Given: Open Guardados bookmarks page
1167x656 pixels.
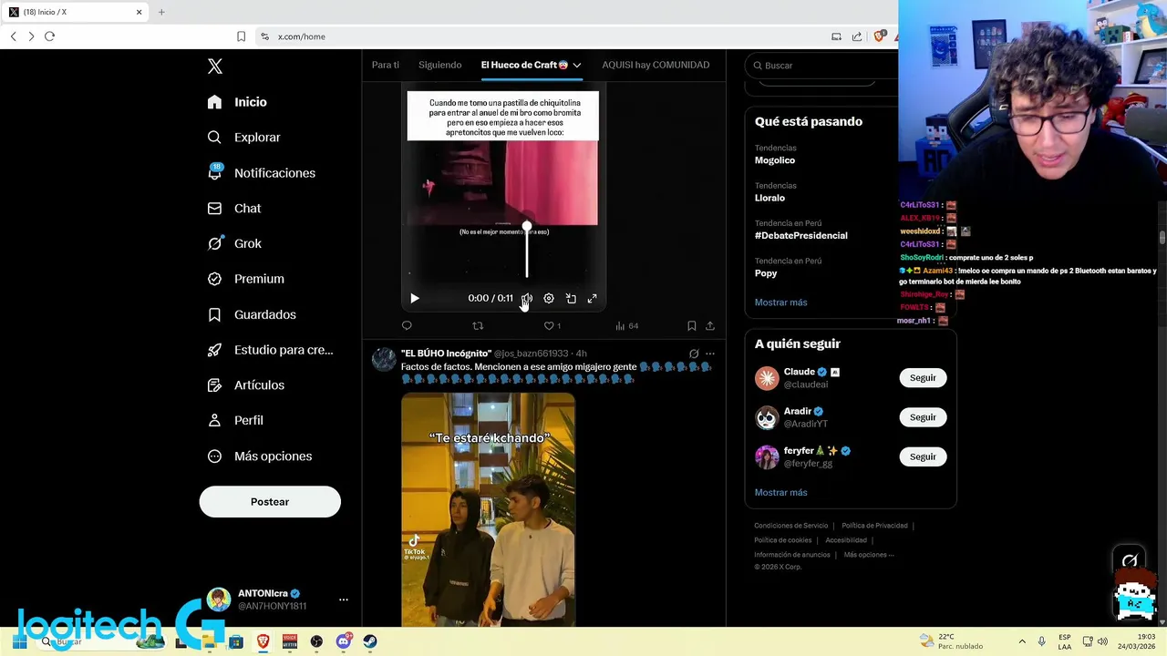Looking at the screenshot, I should point(252,314).
